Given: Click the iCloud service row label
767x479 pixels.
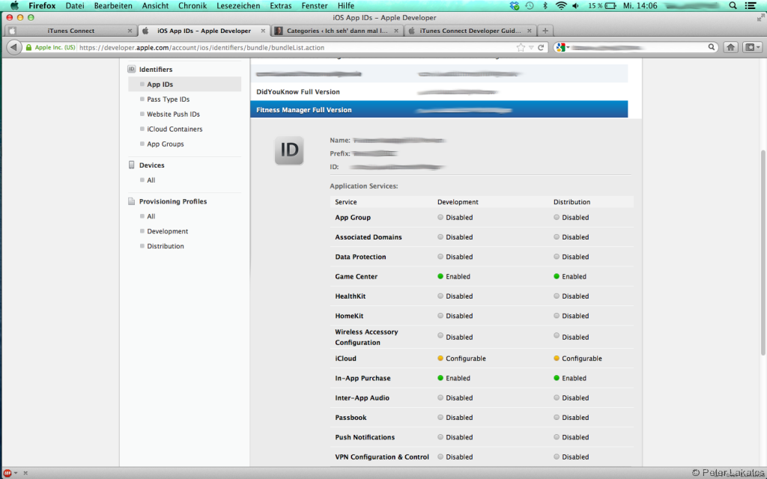Looking at the screenshot, I should coord(345,359).
